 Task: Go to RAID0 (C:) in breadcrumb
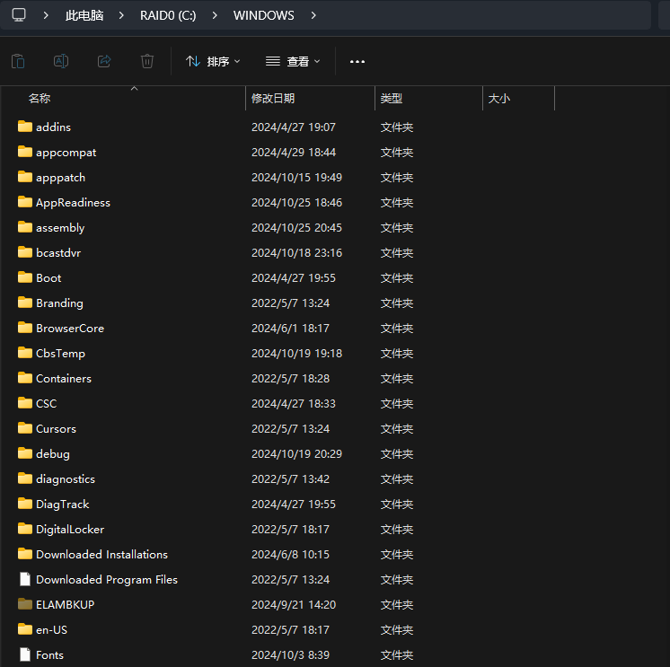click(x=168, y=15)
